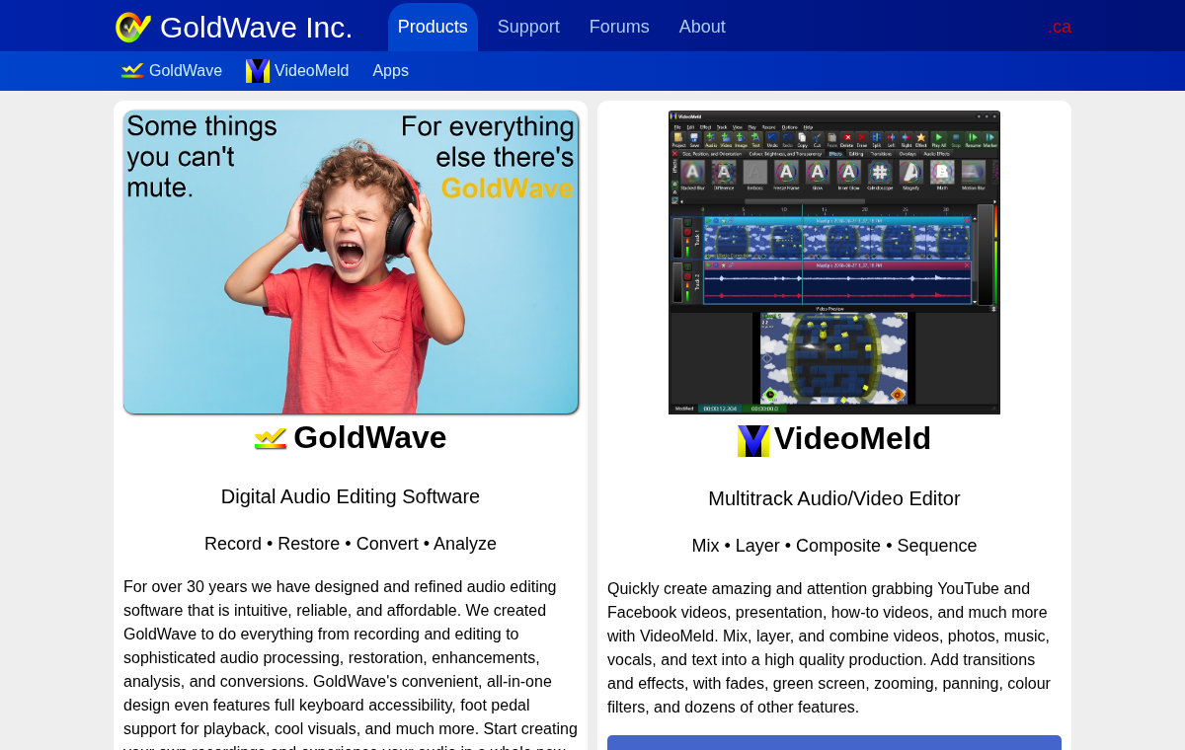Click the red .ca link
This screenshot has height=750, width=1185.
coord(1060,27)
